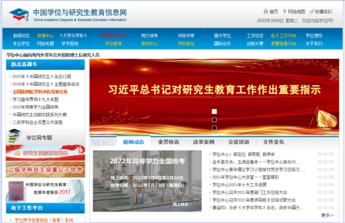Image resolution: width=345 pixels, height=223 pixels.
Task: Switch to the 文件发布 tab
Action: (273, 142)
